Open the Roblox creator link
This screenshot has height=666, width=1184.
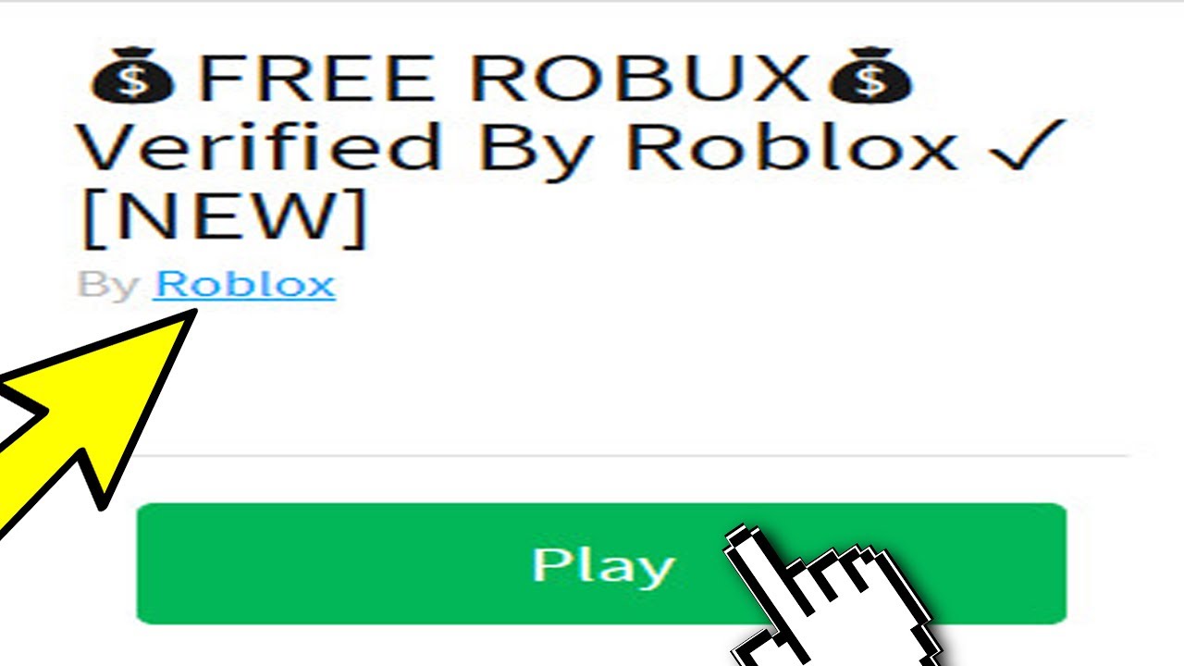245,284
